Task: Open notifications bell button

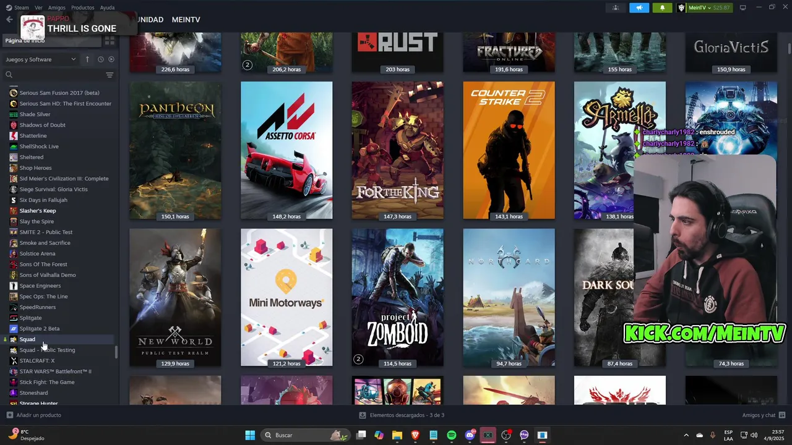Action: (662, 7)
